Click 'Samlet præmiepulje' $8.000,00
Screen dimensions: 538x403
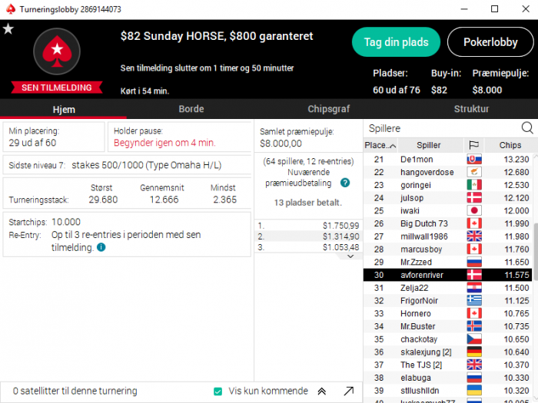pyautogui.click(x=281, y=144)
